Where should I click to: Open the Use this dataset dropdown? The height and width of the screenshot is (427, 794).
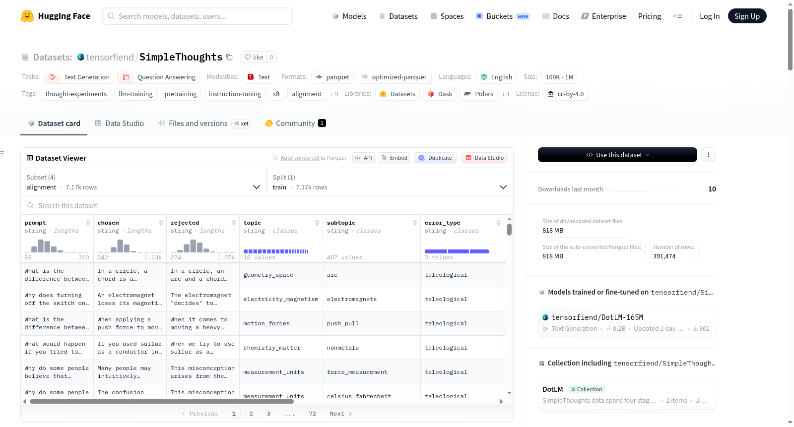click(617, 155)
